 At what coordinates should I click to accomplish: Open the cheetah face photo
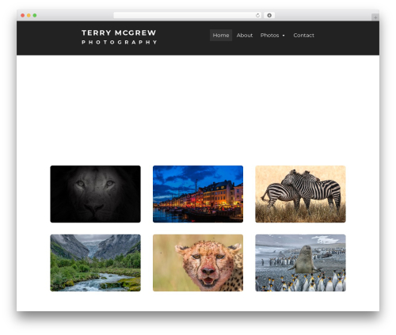point(198,263)
